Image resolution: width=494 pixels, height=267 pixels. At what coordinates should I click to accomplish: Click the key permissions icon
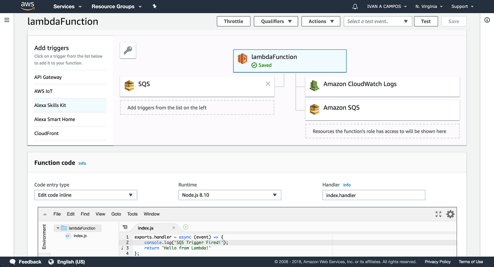[x=128, y=50]
